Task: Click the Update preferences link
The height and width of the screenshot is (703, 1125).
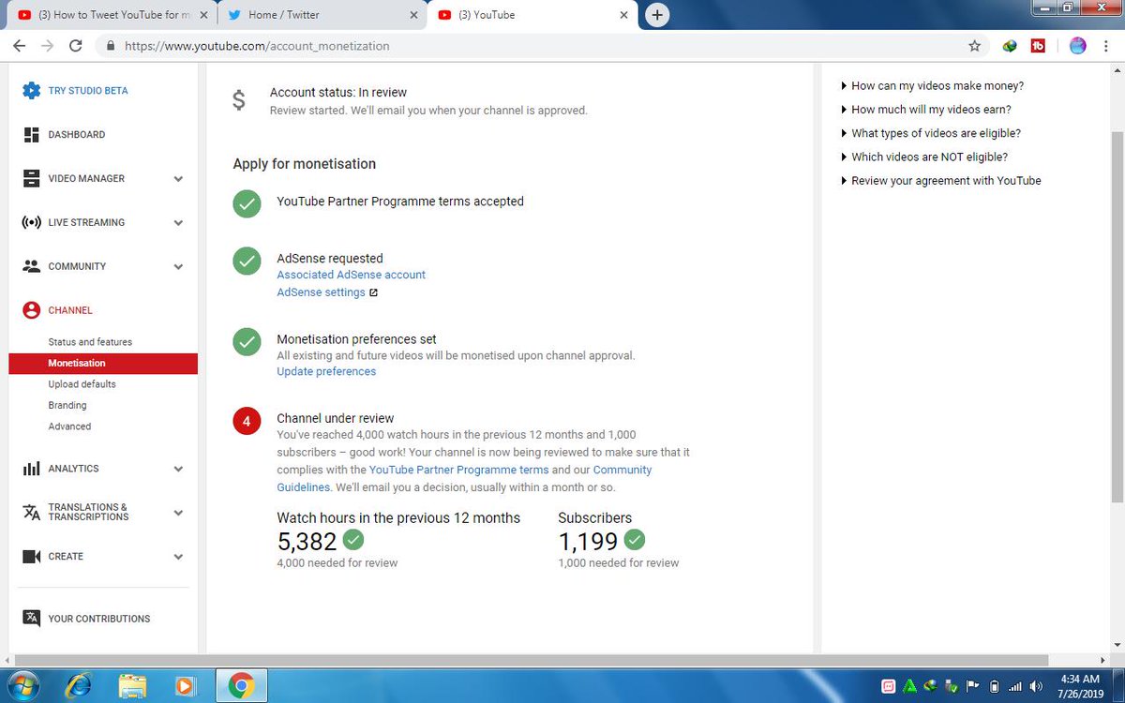Action: (x=326, y=372)
